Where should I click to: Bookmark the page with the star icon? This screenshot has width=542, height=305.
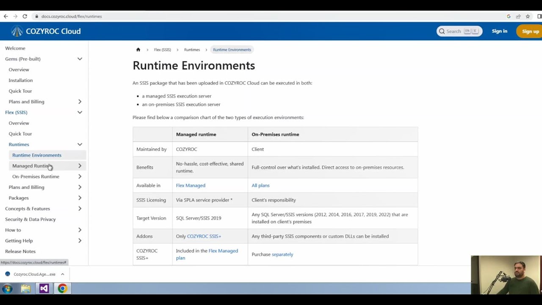pos(528,17)
